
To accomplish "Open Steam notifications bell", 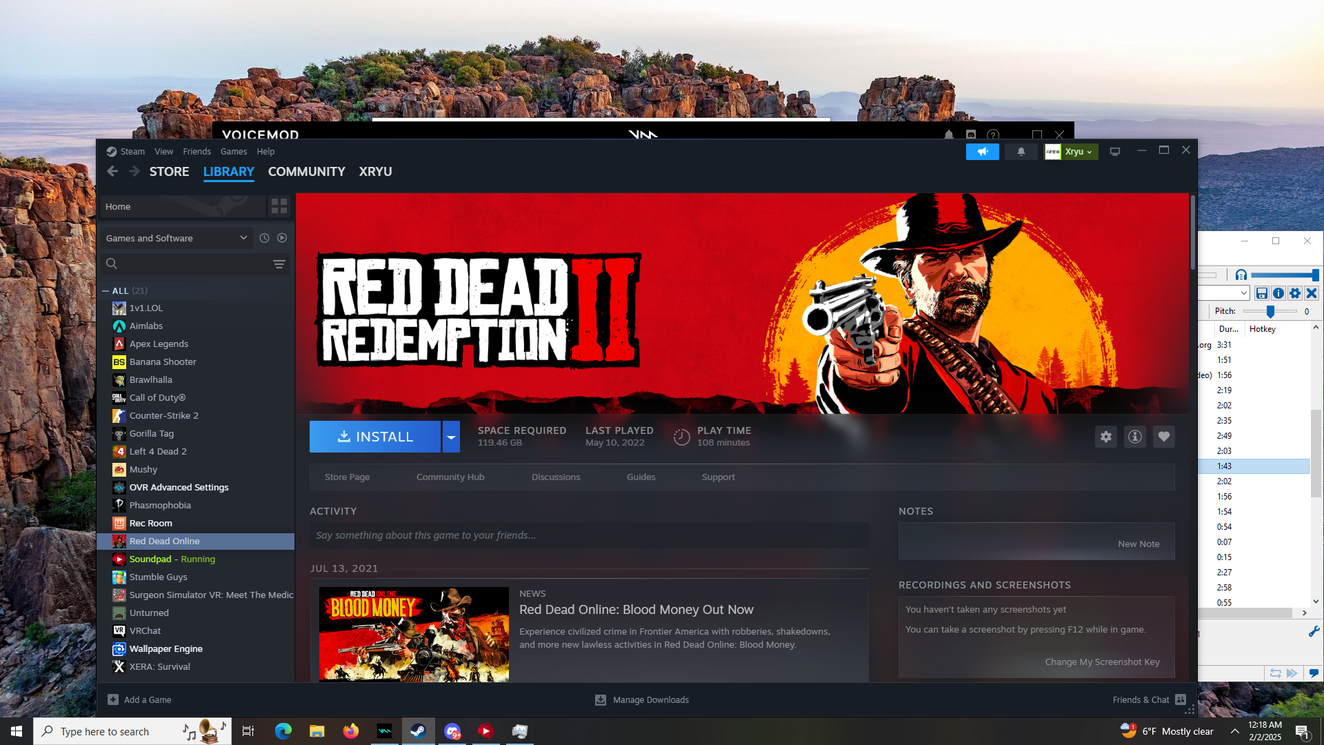I will tap(1021, 152).
